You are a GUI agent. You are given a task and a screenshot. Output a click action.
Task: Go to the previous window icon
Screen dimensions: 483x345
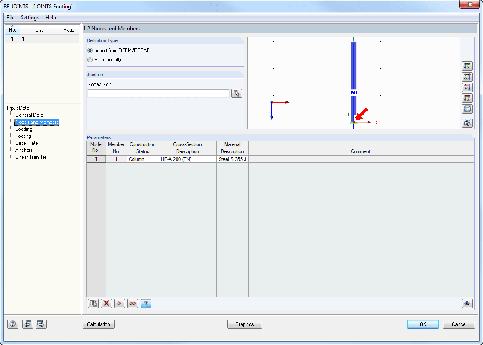click(x=28, y=324)
